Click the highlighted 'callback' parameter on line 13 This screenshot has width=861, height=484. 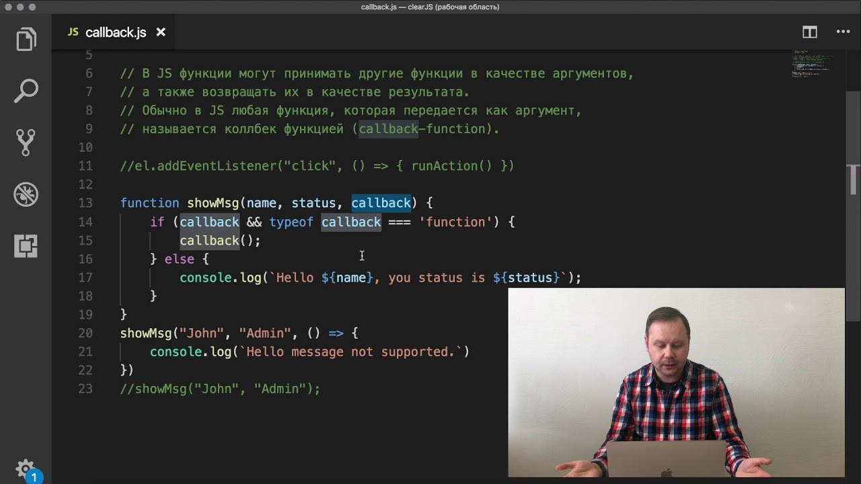pyautogui.click(x=381, y=203)
